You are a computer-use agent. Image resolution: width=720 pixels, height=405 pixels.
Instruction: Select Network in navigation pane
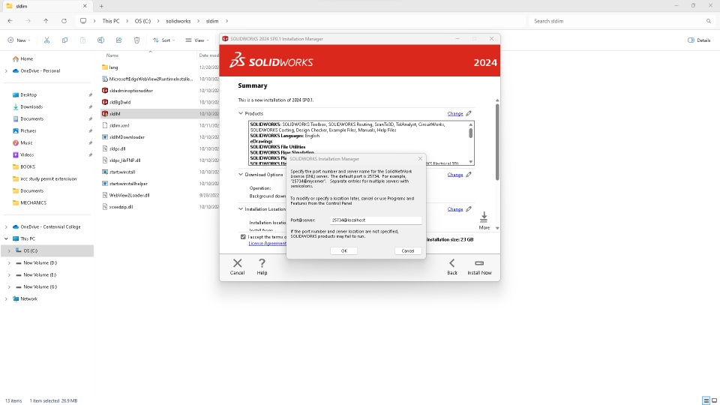click(28, 299)
